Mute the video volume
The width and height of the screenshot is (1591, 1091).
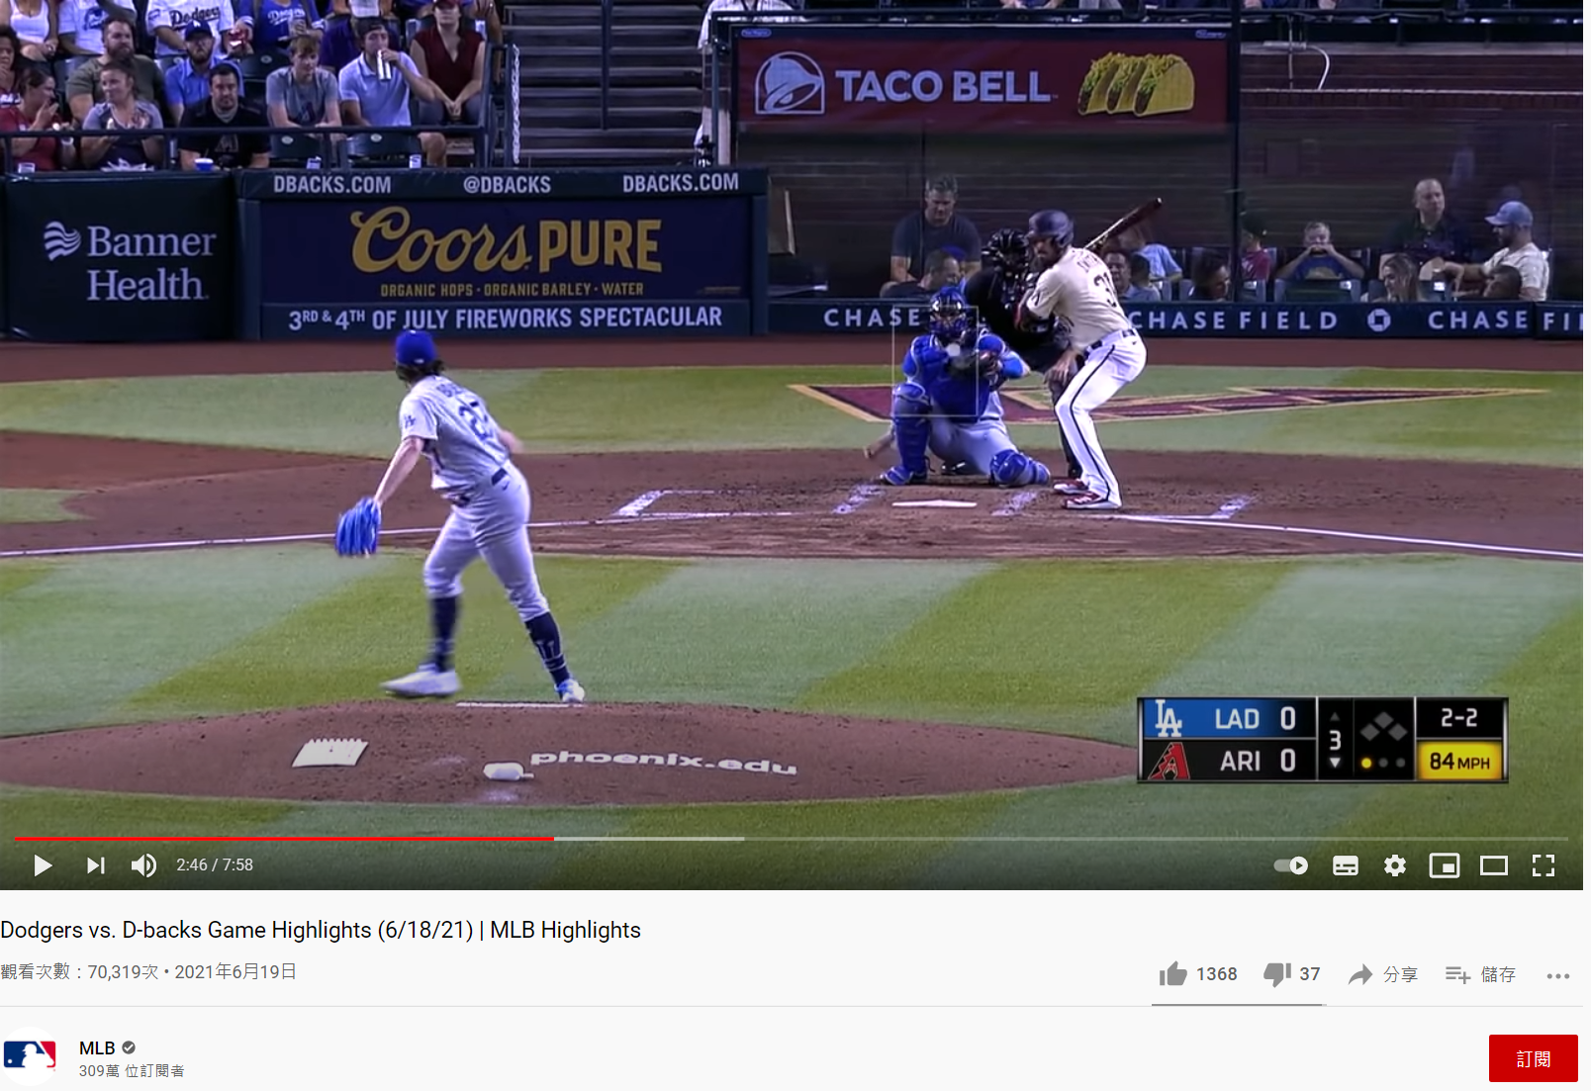(144, 865)
